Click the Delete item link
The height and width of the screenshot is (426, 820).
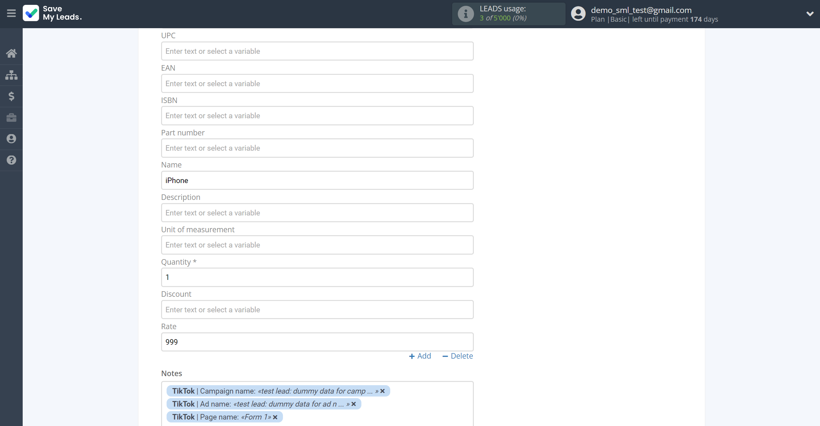coord(458,356)
